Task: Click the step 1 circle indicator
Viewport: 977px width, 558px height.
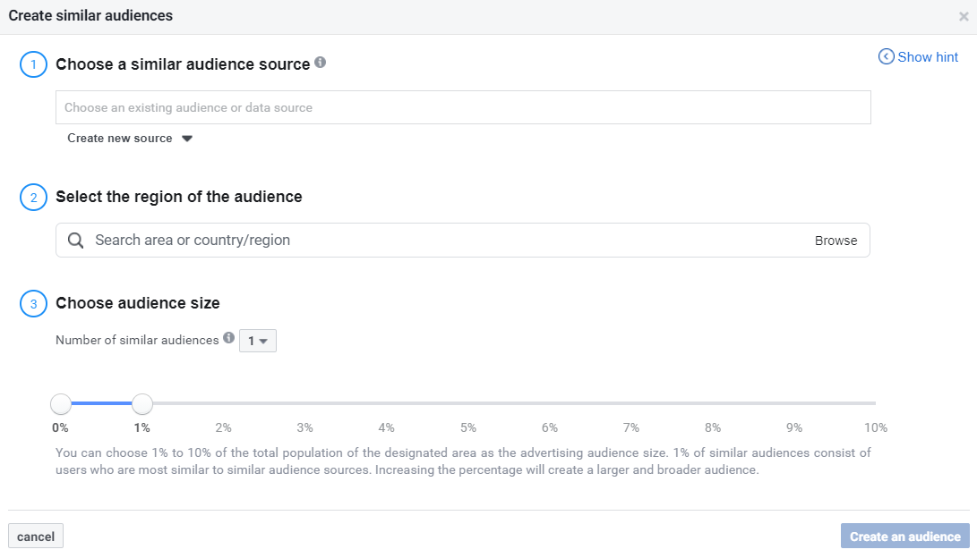Action: [x=33, y=65]
